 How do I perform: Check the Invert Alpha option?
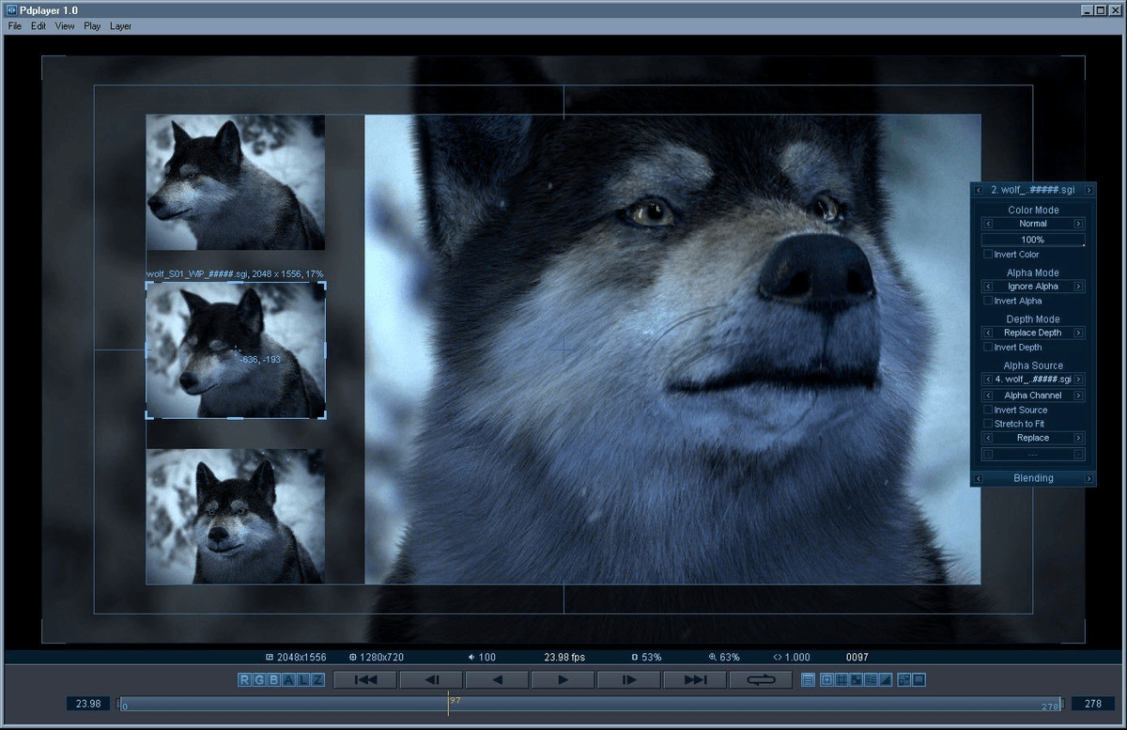coord(988,302)
